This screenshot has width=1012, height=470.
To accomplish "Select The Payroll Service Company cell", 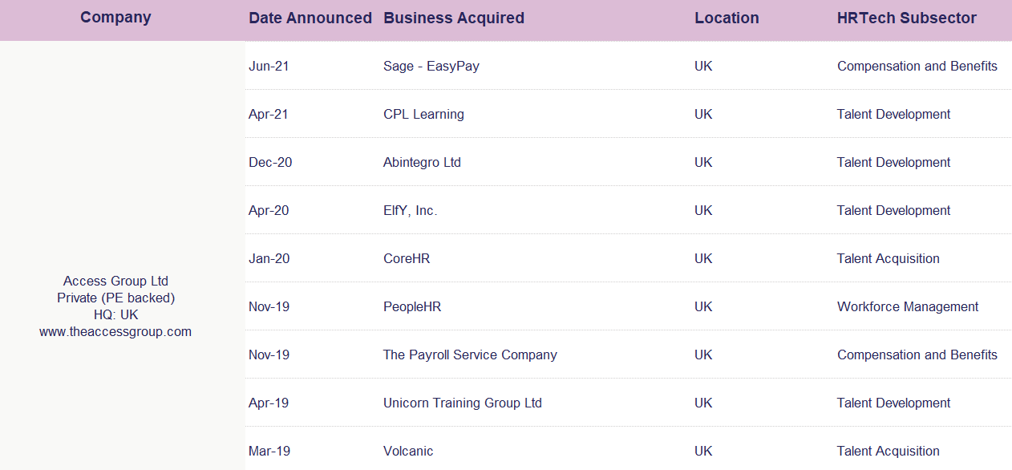I will click(470, 355).
